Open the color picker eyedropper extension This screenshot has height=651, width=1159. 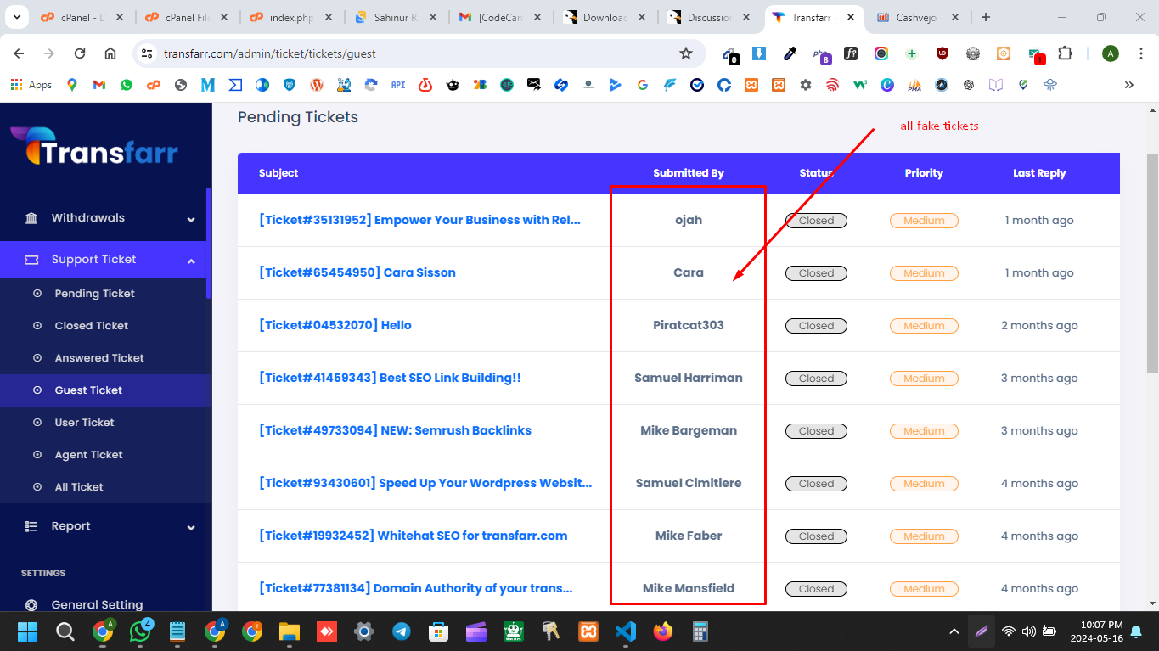790,53
